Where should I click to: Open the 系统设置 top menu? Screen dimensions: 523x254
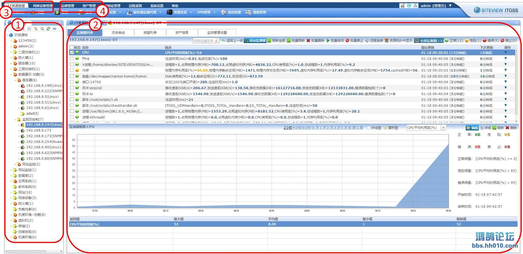157,5
